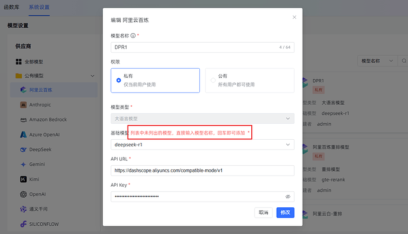Select 阿里云百炼 provider entry

(x=54, y=90)
